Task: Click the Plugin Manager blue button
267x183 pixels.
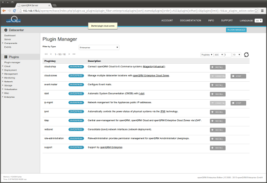Action: point(236,30)
